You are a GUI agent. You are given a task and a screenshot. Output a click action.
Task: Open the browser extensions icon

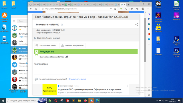click(126, 9)
